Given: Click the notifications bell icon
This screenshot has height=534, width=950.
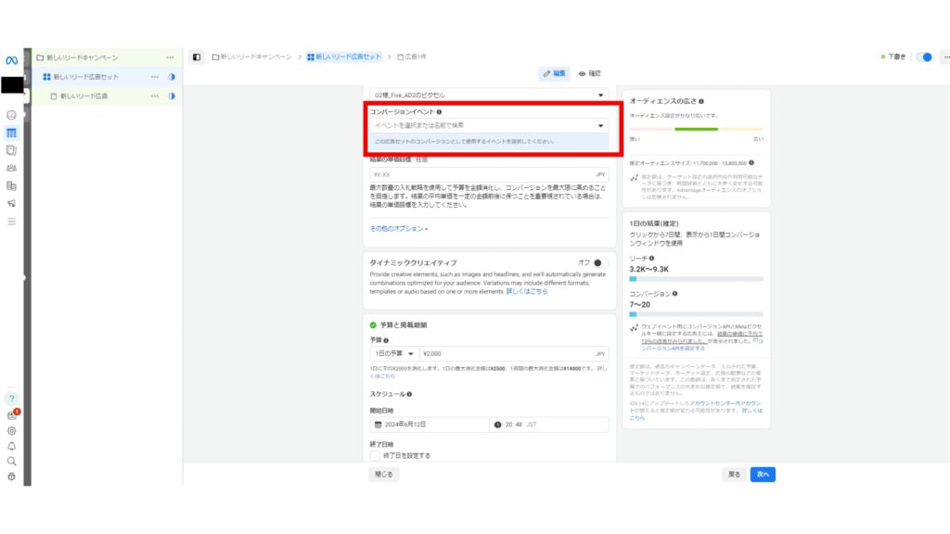Looking at the screenshot, I should click(11, 446).
